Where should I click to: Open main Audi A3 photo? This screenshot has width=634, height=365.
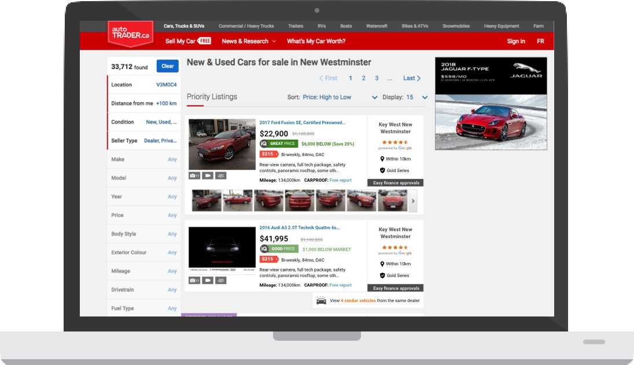(x=222, y=250)
